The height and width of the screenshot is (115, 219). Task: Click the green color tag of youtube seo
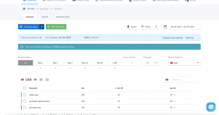point(21,107)
